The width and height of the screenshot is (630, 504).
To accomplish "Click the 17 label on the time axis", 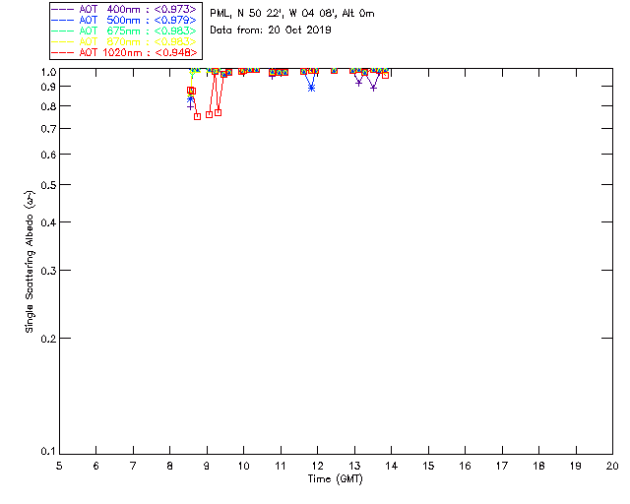I will point(502,466).
